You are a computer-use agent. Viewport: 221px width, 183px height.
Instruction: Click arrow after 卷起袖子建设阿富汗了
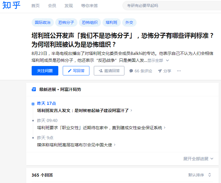tap(131, 110)
